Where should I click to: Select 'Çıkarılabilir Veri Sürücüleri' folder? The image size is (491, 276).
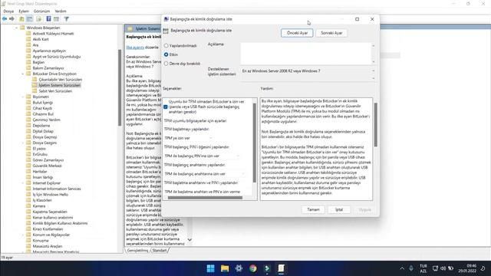[x=61, y=80]
